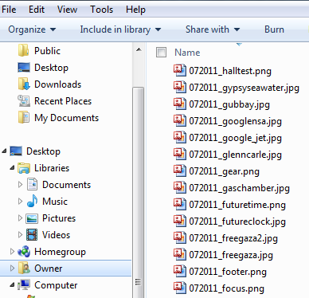The height and width of the screenshot is (298, 309).
Task: Click the Computer icon in tree
Action: point(24,285)
